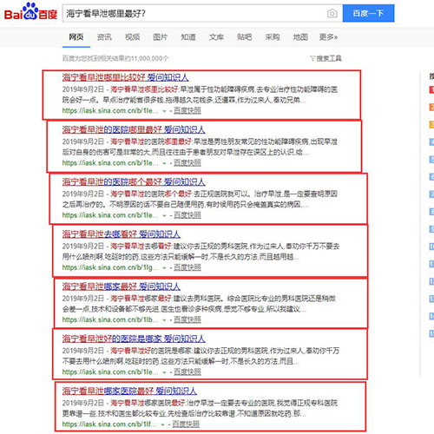Click the camera image search icon
Viewport: 434px width, 434px height.
332,13
